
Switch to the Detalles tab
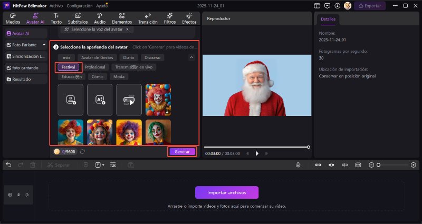328,20
